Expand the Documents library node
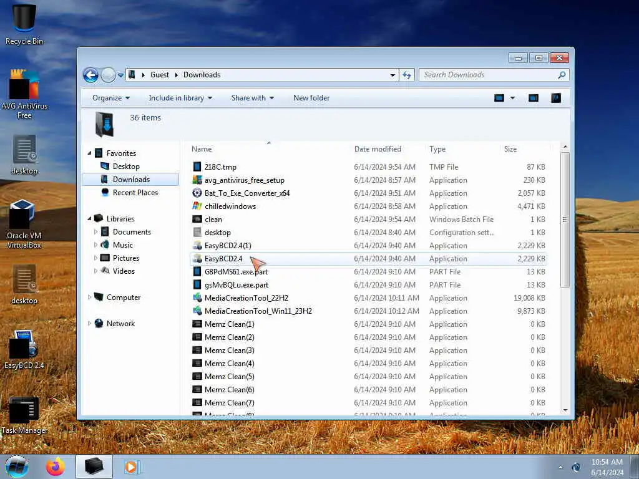Image resolution: width=639 pixels, height=479 pixels. [x=95, y=232]
